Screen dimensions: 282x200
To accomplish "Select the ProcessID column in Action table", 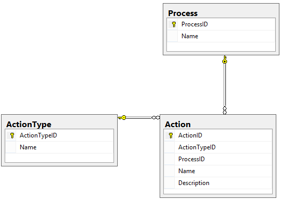I will tap(218, 159).
